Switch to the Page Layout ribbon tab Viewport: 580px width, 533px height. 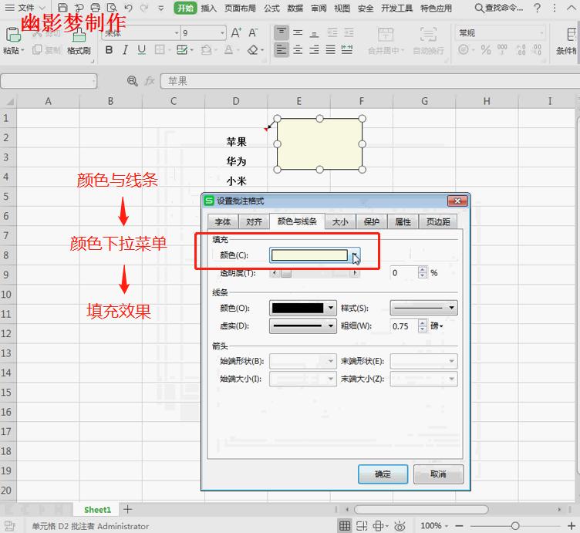(240, 8)
